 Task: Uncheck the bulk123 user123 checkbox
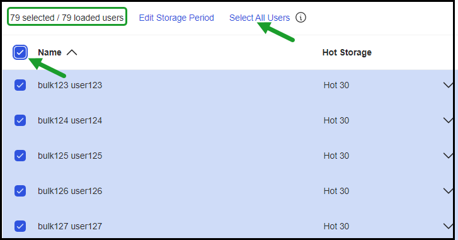point(20,85)
